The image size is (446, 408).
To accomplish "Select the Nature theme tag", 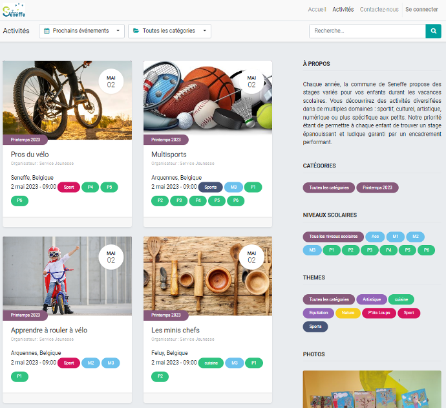I will [348, 313].
